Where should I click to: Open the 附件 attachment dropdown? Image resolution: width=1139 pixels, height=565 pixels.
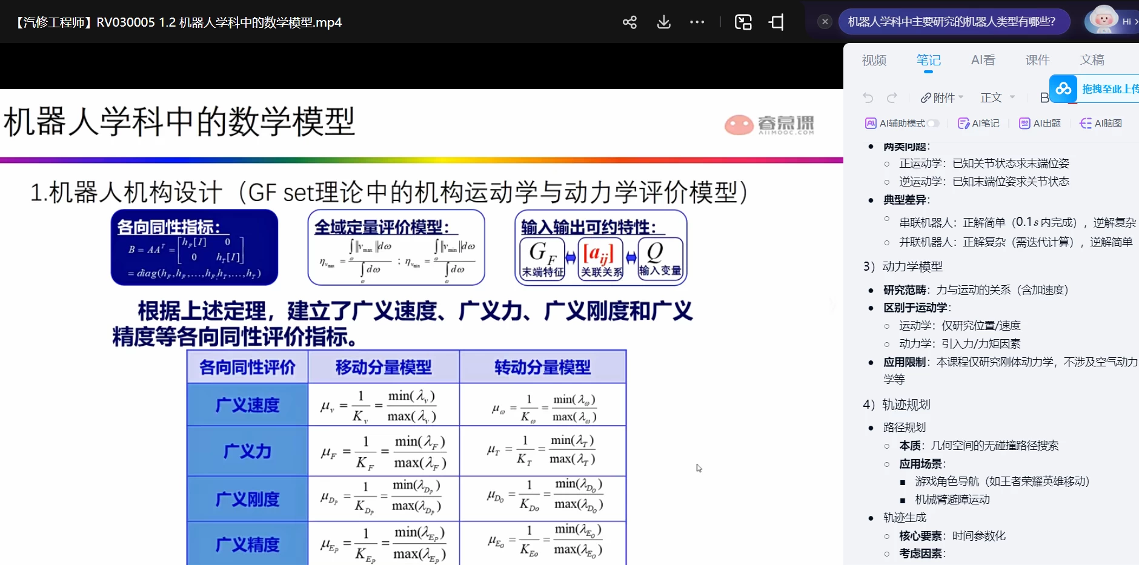pos(940,97)
